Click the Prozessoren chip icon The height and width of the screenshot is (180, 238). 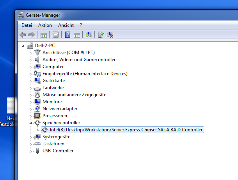point(37,116)
